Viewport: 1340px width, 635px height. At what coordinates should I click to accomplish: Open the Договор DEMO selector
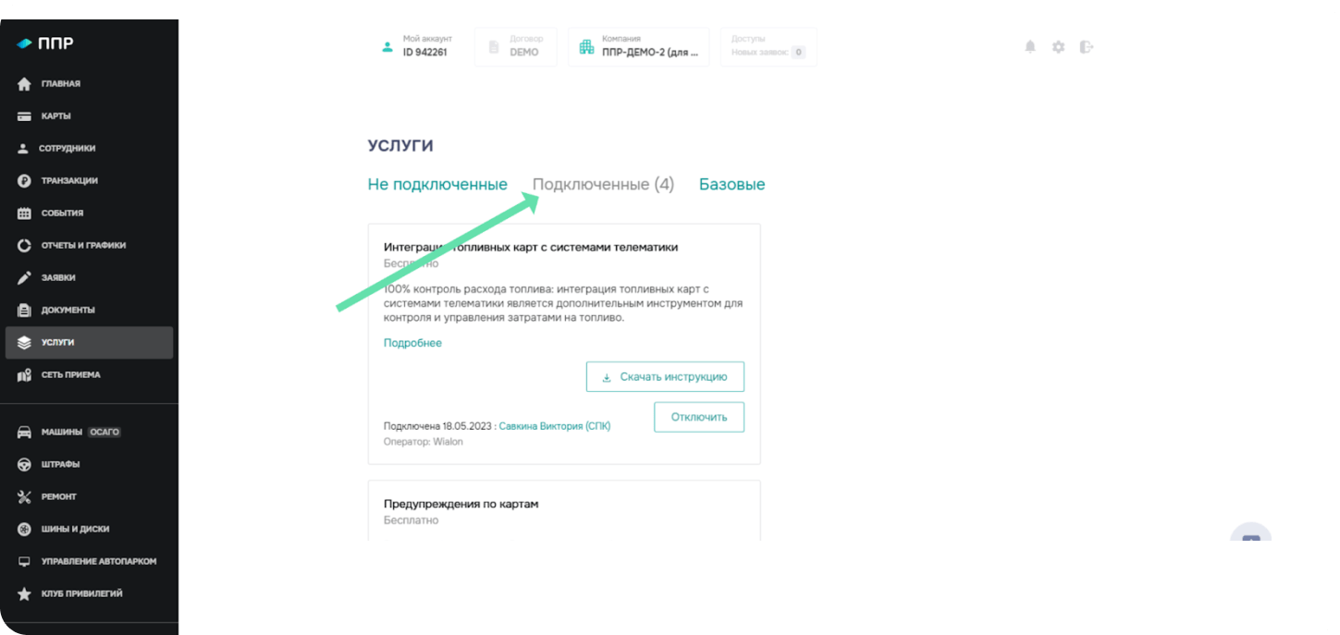tap(515, 46)
